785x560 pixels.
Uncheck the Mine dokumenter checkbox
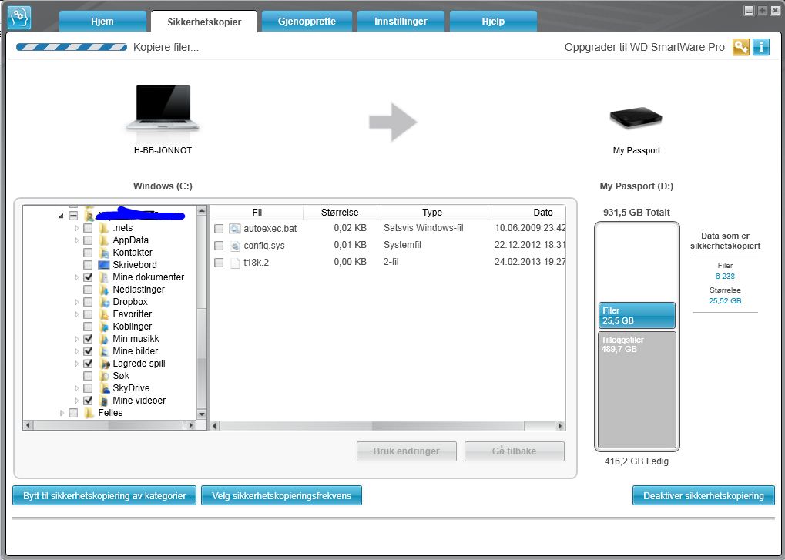click(x=88, y=277)
